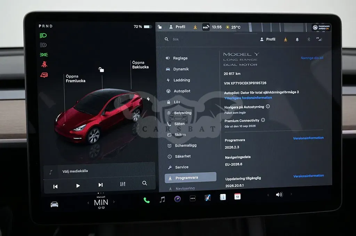
Task: Tap the battery 72 % indicator
Action: (x=143, y=27)
